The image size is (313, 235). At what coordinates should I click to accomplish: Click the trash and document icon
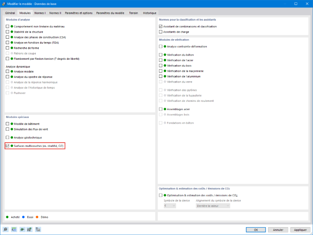(x=38, y=229)
